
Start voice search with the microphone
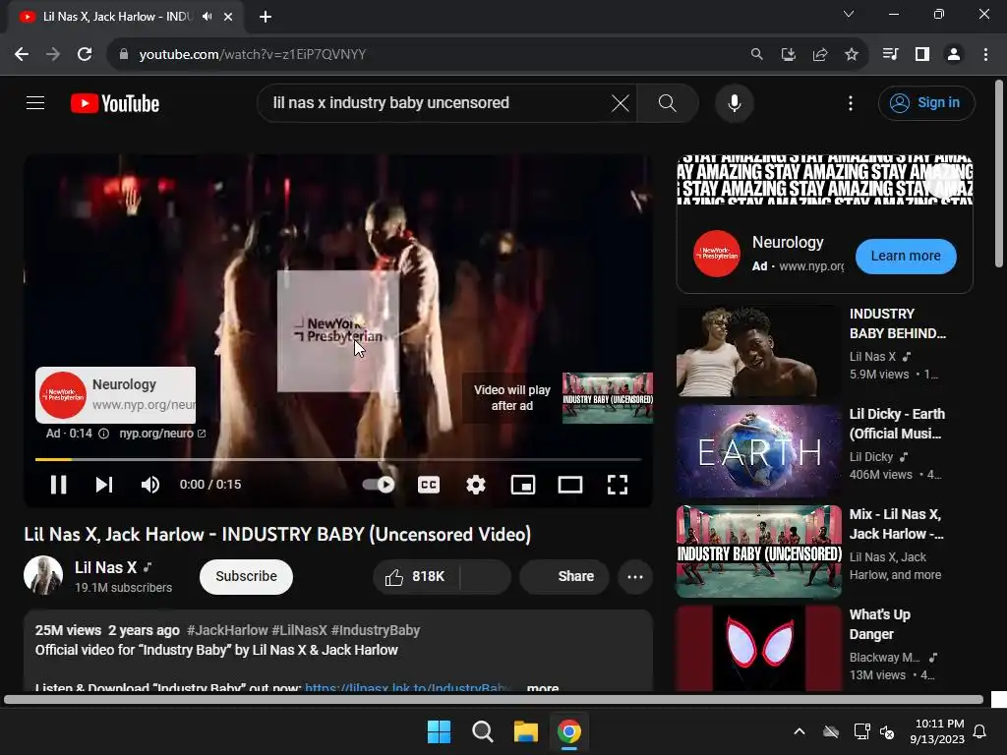click(x=734, y=102)
